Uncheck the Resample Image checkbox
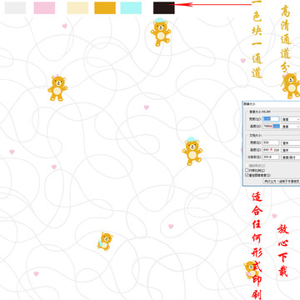Viewport: 300px width, 300px height. click(x=247, y=175)
